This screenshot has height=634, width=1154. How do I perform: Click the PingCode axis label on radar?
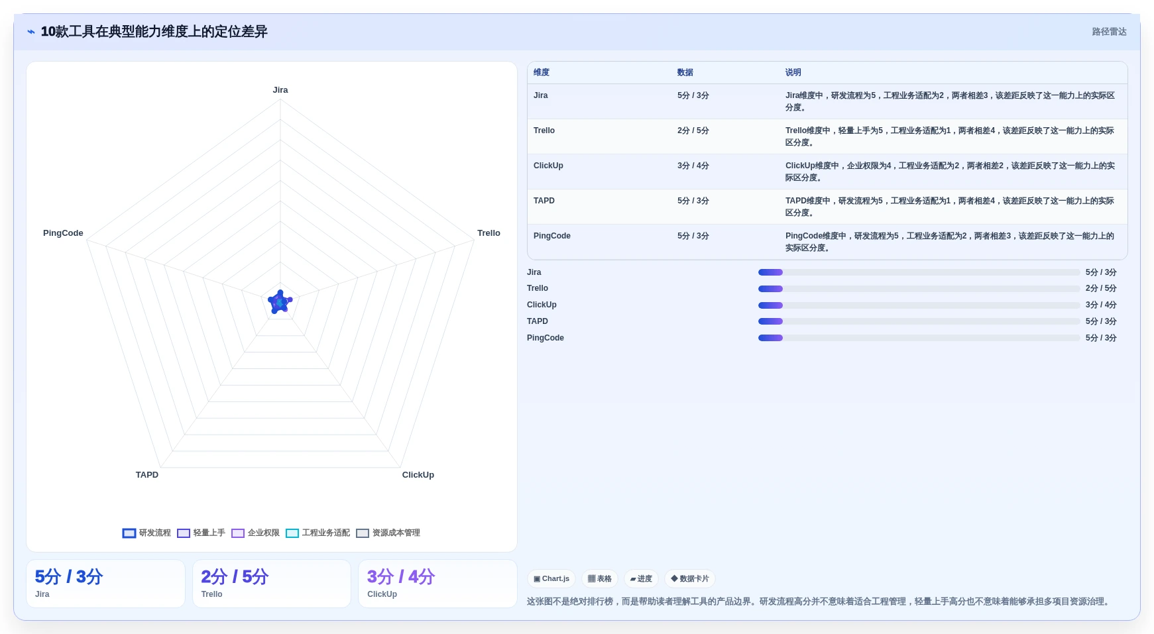(x=63, y=233)
